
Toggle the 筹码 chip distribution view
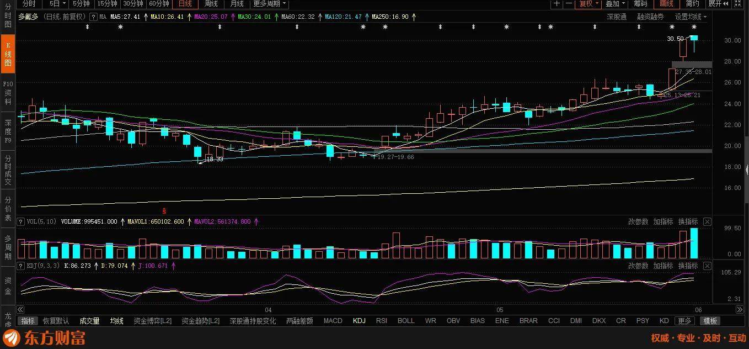(x=640, y=3)
